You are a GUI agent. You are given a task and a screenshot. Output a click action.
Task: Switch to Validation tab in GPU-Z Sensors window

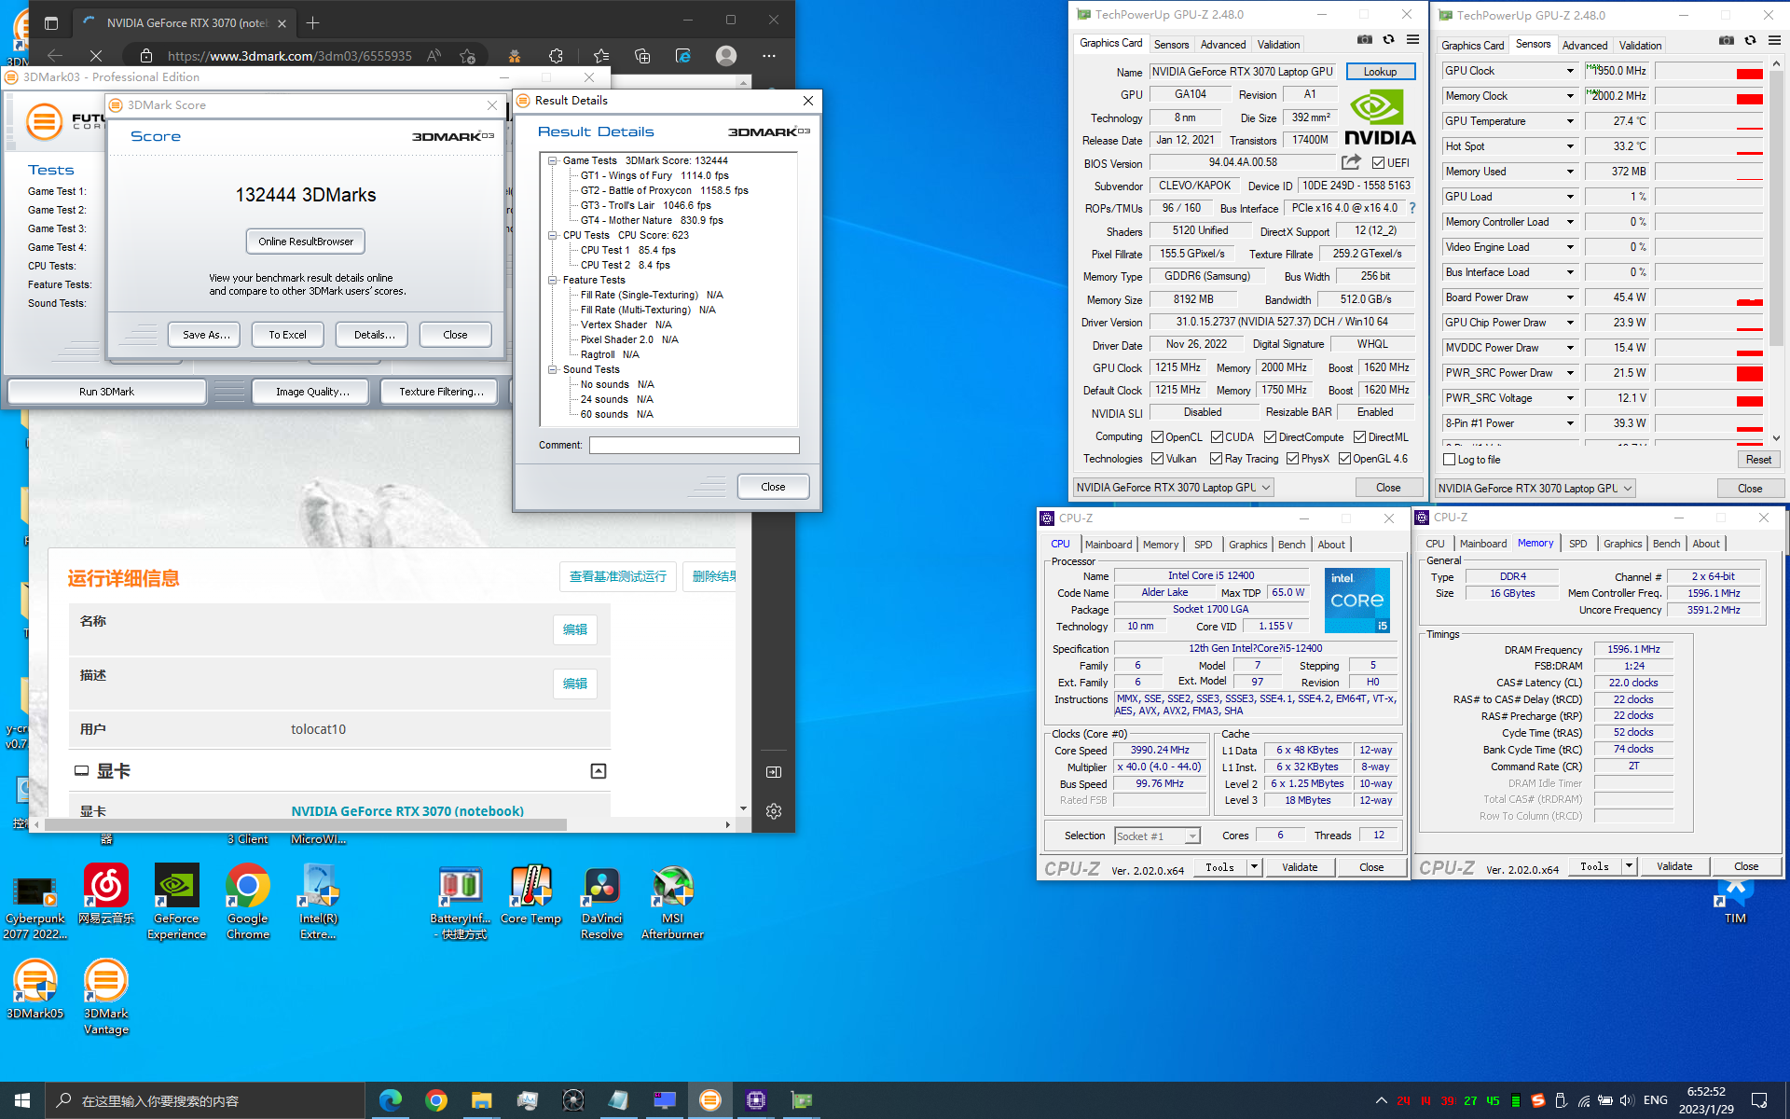1640,46
